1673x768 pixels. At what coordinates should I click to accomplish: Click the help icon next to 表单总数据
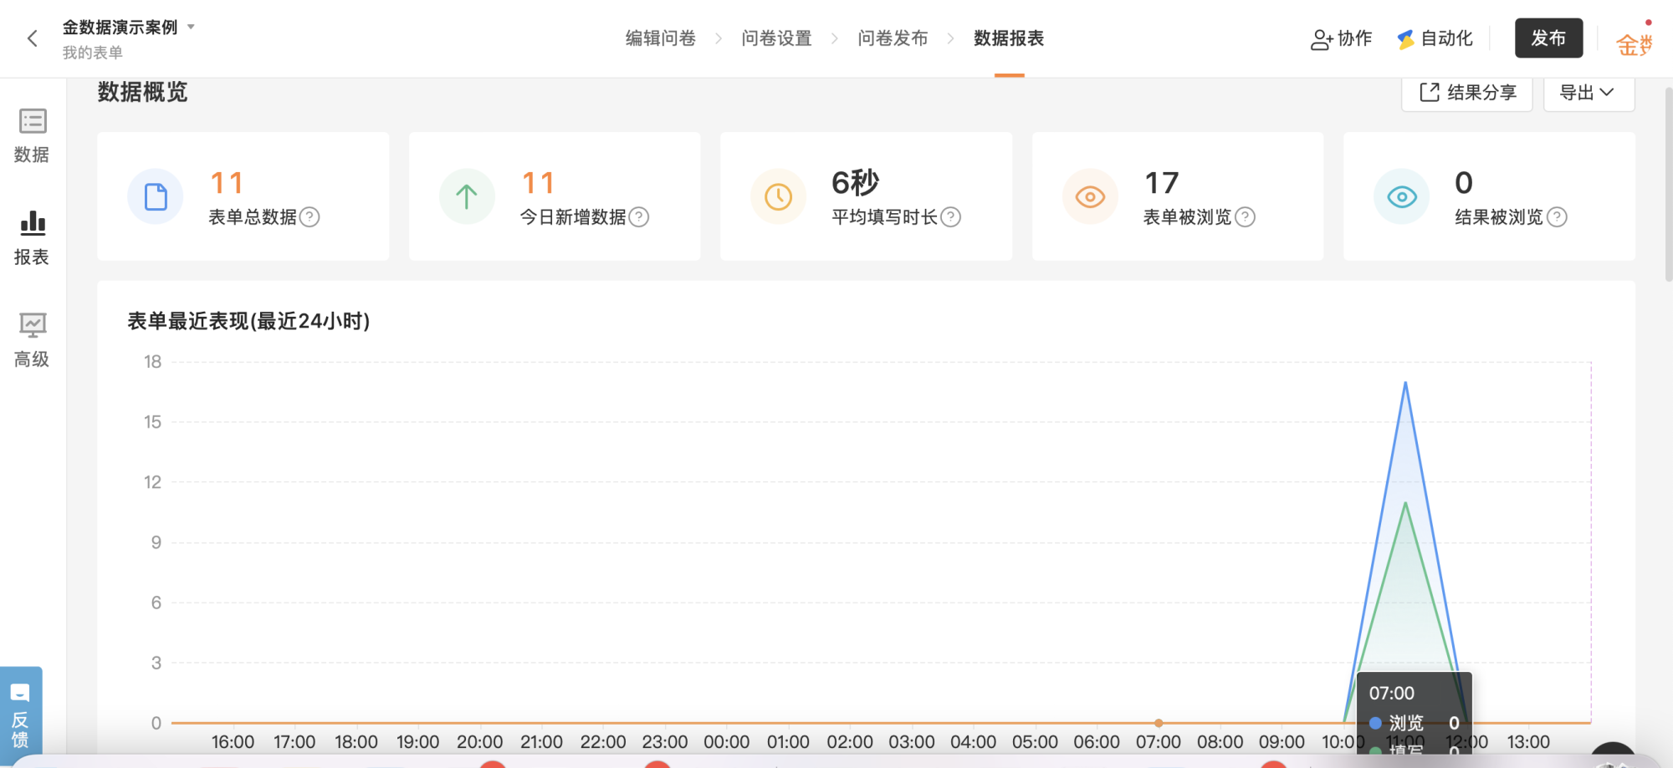coord(310,217)
